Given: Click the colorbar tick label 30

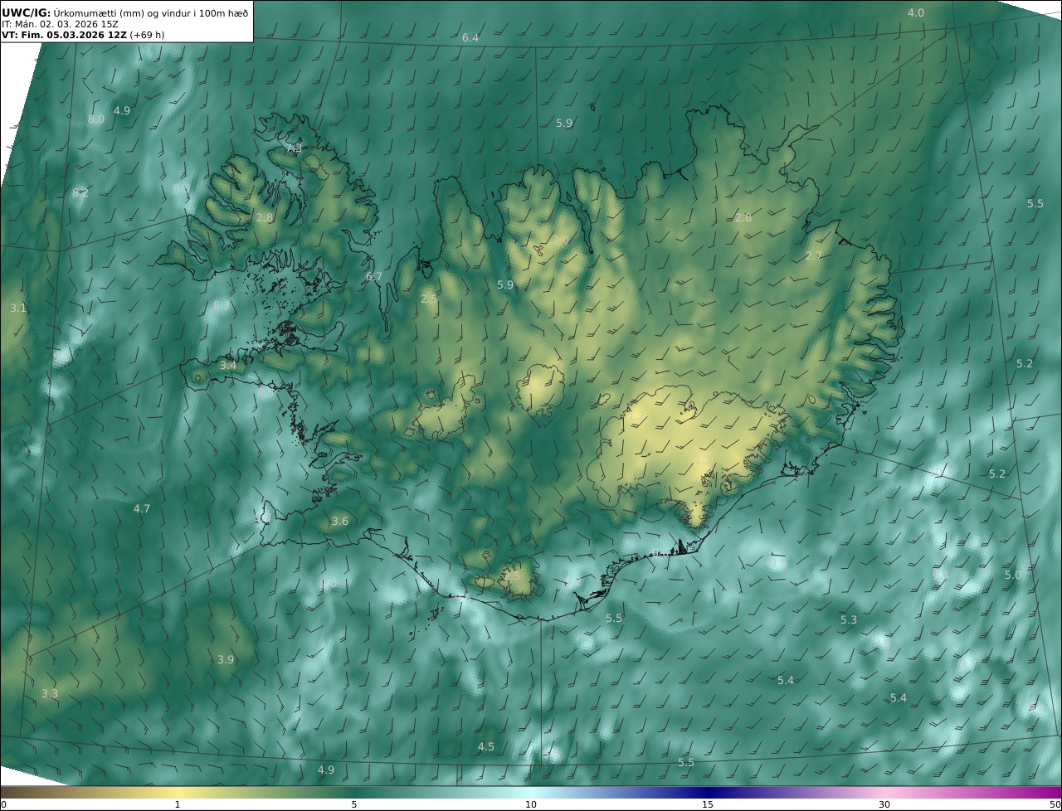Looking at the screenshot, I should pyautogui.click(x=884, y=805).
